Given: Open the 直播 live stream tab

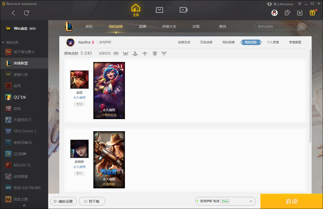Looking at the screenshot, I should [142, 26].
